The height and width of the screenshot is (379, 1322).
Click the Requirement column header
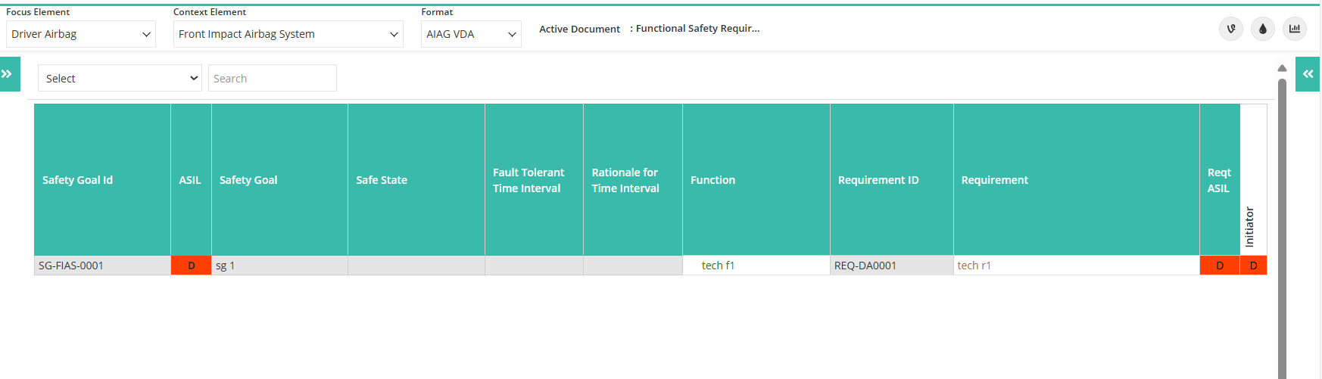[1077, 180]
